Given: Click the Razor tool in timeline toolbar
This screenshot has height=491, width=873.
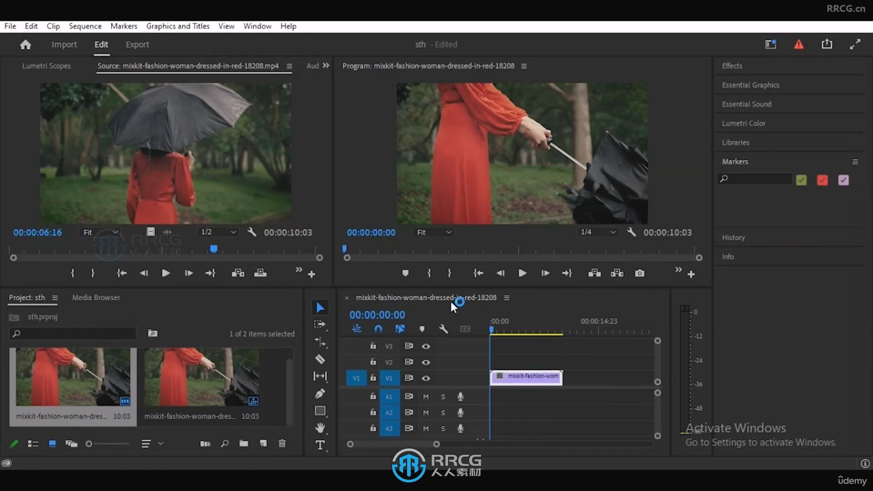Looking at the screenshot, I should [x=321, y=359].
